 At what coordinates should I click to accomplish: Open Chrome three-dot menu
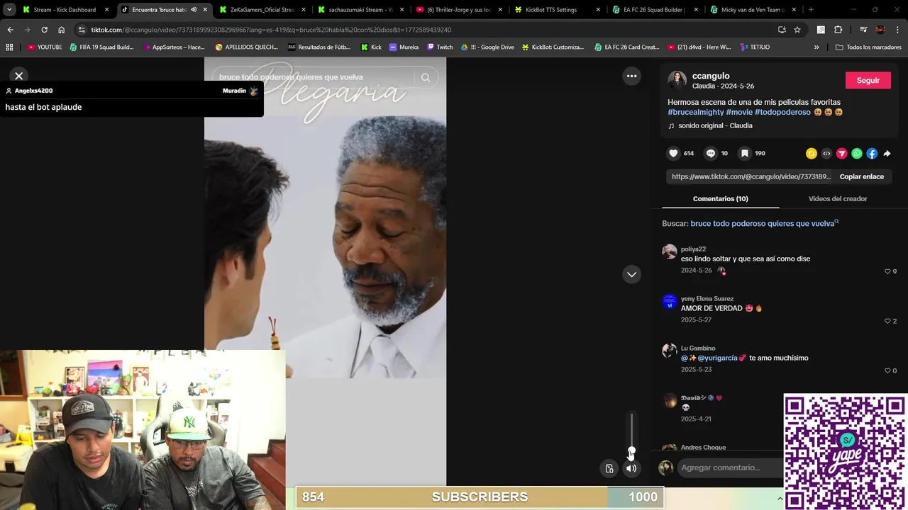tap(897, 30)
